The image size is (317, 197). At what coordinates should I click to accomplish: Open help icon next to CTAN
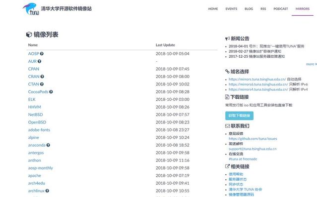coord(42,84)
